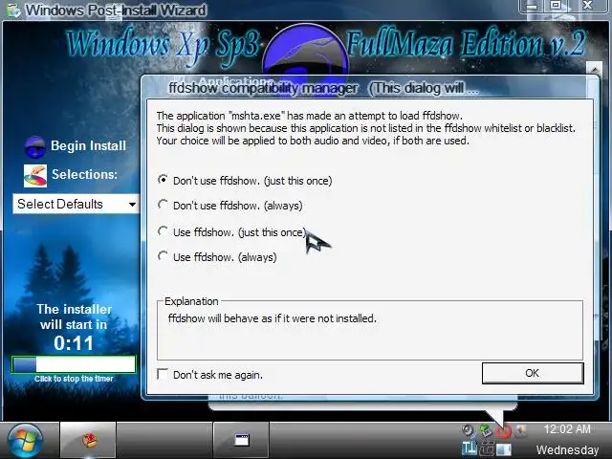Confirm the ffdshow dialog with OK
Screen dimensions: 612x459
(533, 373)
